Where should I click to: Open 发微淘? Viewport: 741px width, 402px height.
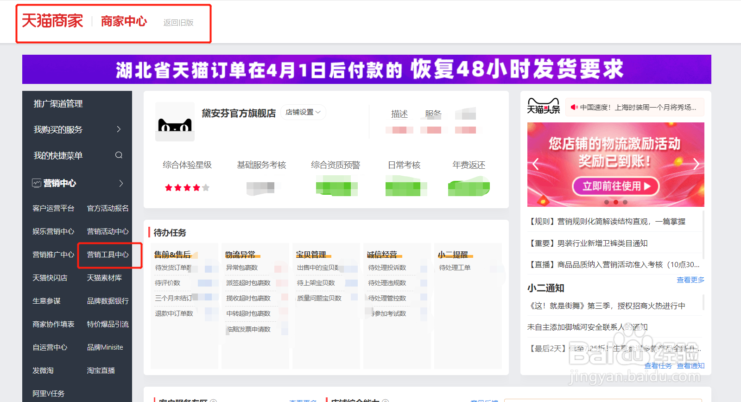pos(43,370)
